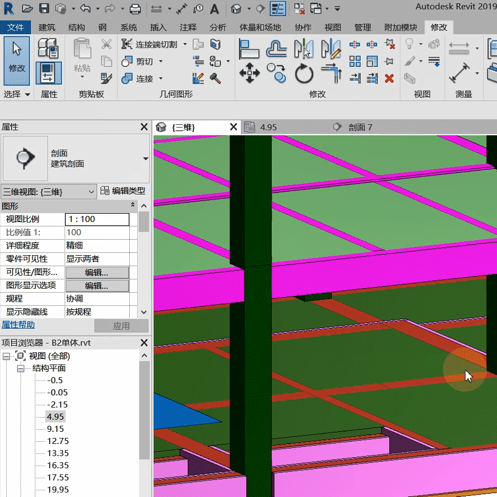Screen dimensions: 497x497
Task: Choose the Offset tool
Action: 276,49
